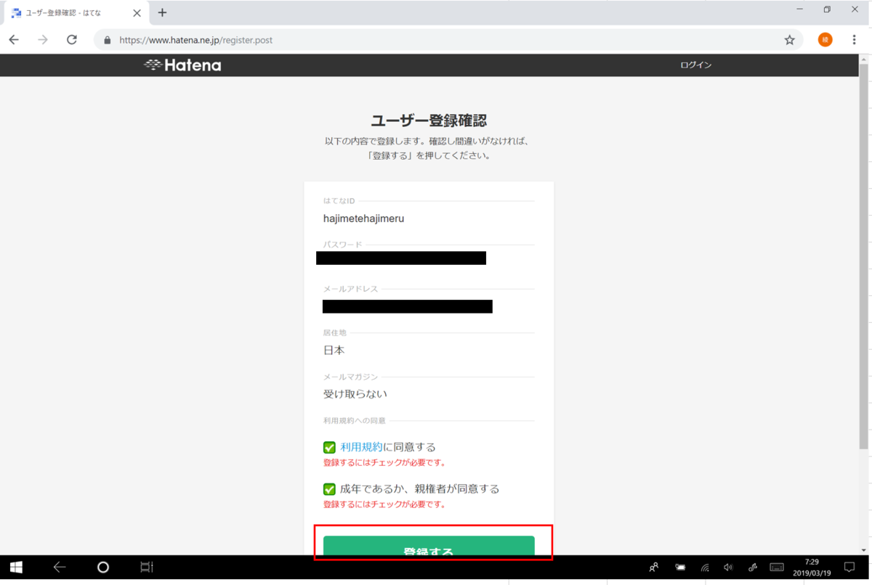Click the browser forward arrow
The image size is (872, 585).
point(43,40)
